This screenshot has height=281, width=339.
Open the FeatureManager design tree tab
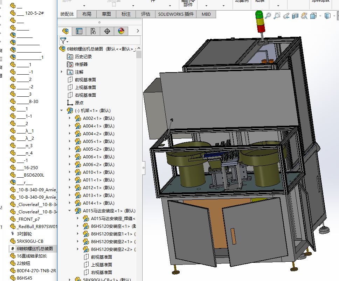coord(65,31)
